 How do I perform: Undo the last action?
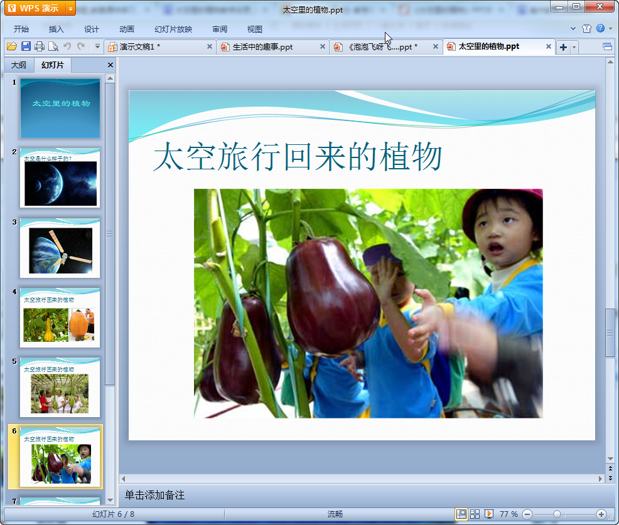point(67,46)
